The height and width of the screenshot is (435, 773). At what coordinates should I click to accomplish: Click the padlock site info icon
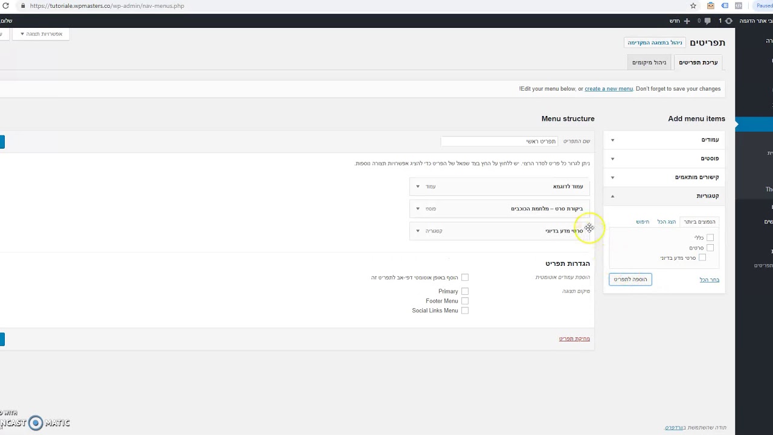click(23, 5)
